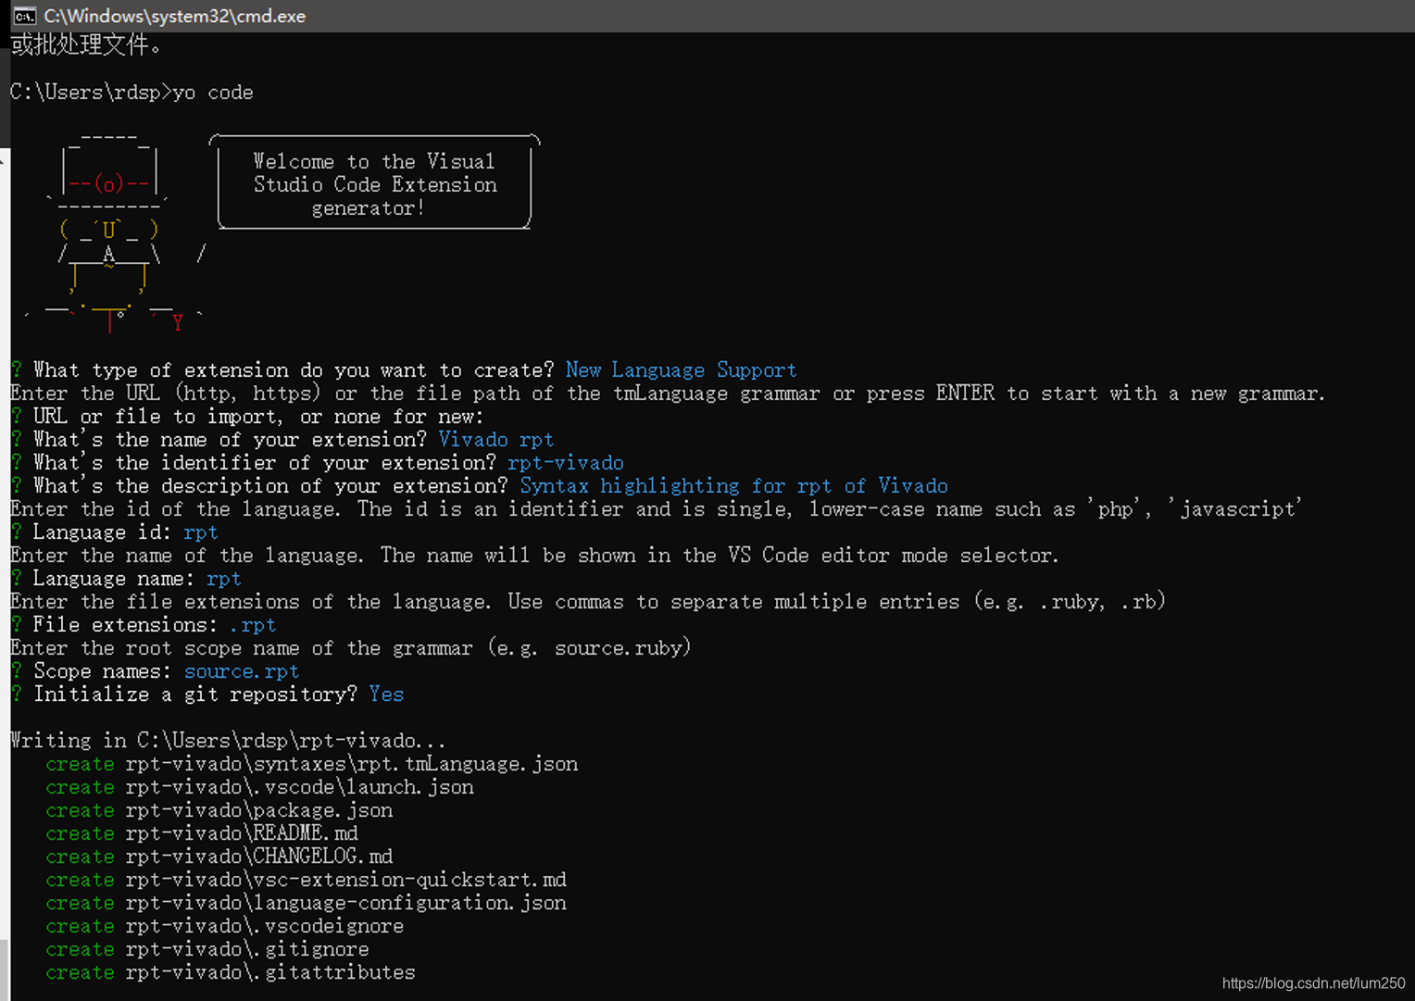Click the window title C:\Windows\system32\cmd.exe
Screen dimensions: 1415x1001
point(175,16)
